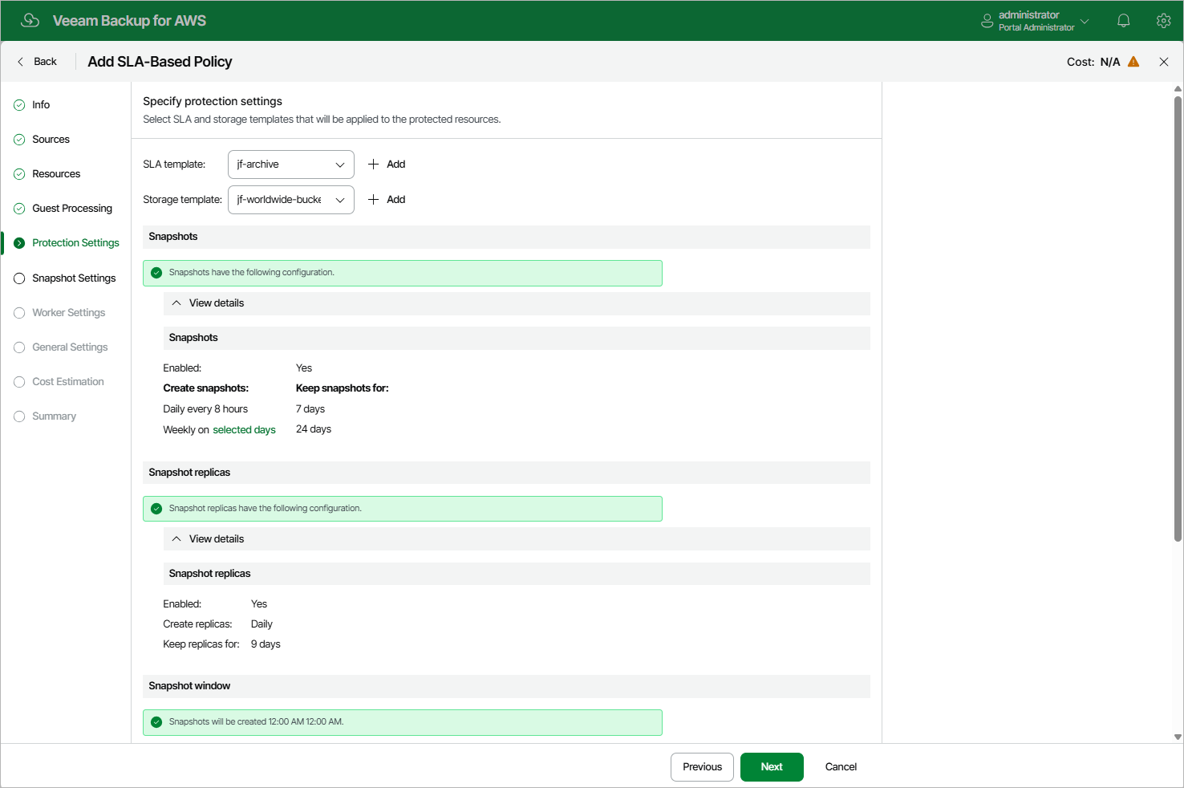1184x788 pixels.
Task: Go to the Guest Processing step
Action: coord(72,209)
